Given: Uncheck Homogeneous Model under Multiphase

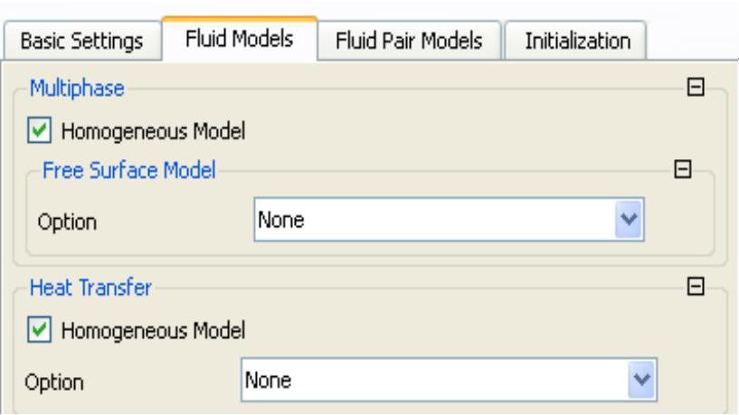Looking at the screenshot, I should tap(39, 130).
